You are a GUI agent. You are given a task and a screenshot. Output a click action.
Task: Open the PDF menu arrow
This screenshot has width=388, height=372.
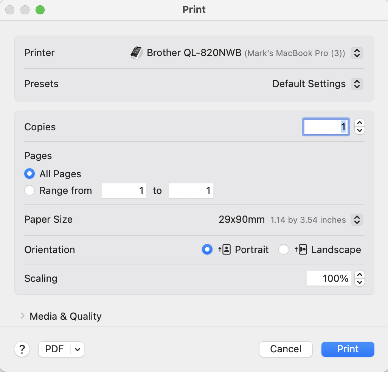pos(78,349)
